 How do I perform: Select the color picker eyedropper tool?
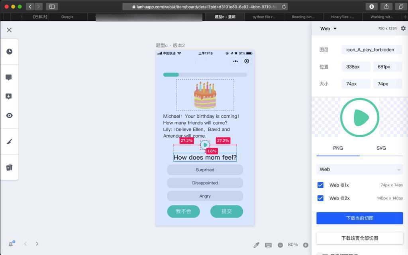pyautogui.click(x=256, y=245)
